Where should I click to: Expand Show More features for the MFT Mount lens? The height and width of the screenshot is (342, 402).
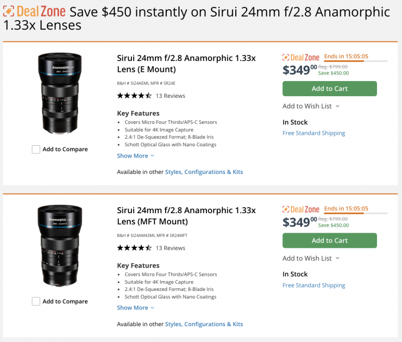135,308
